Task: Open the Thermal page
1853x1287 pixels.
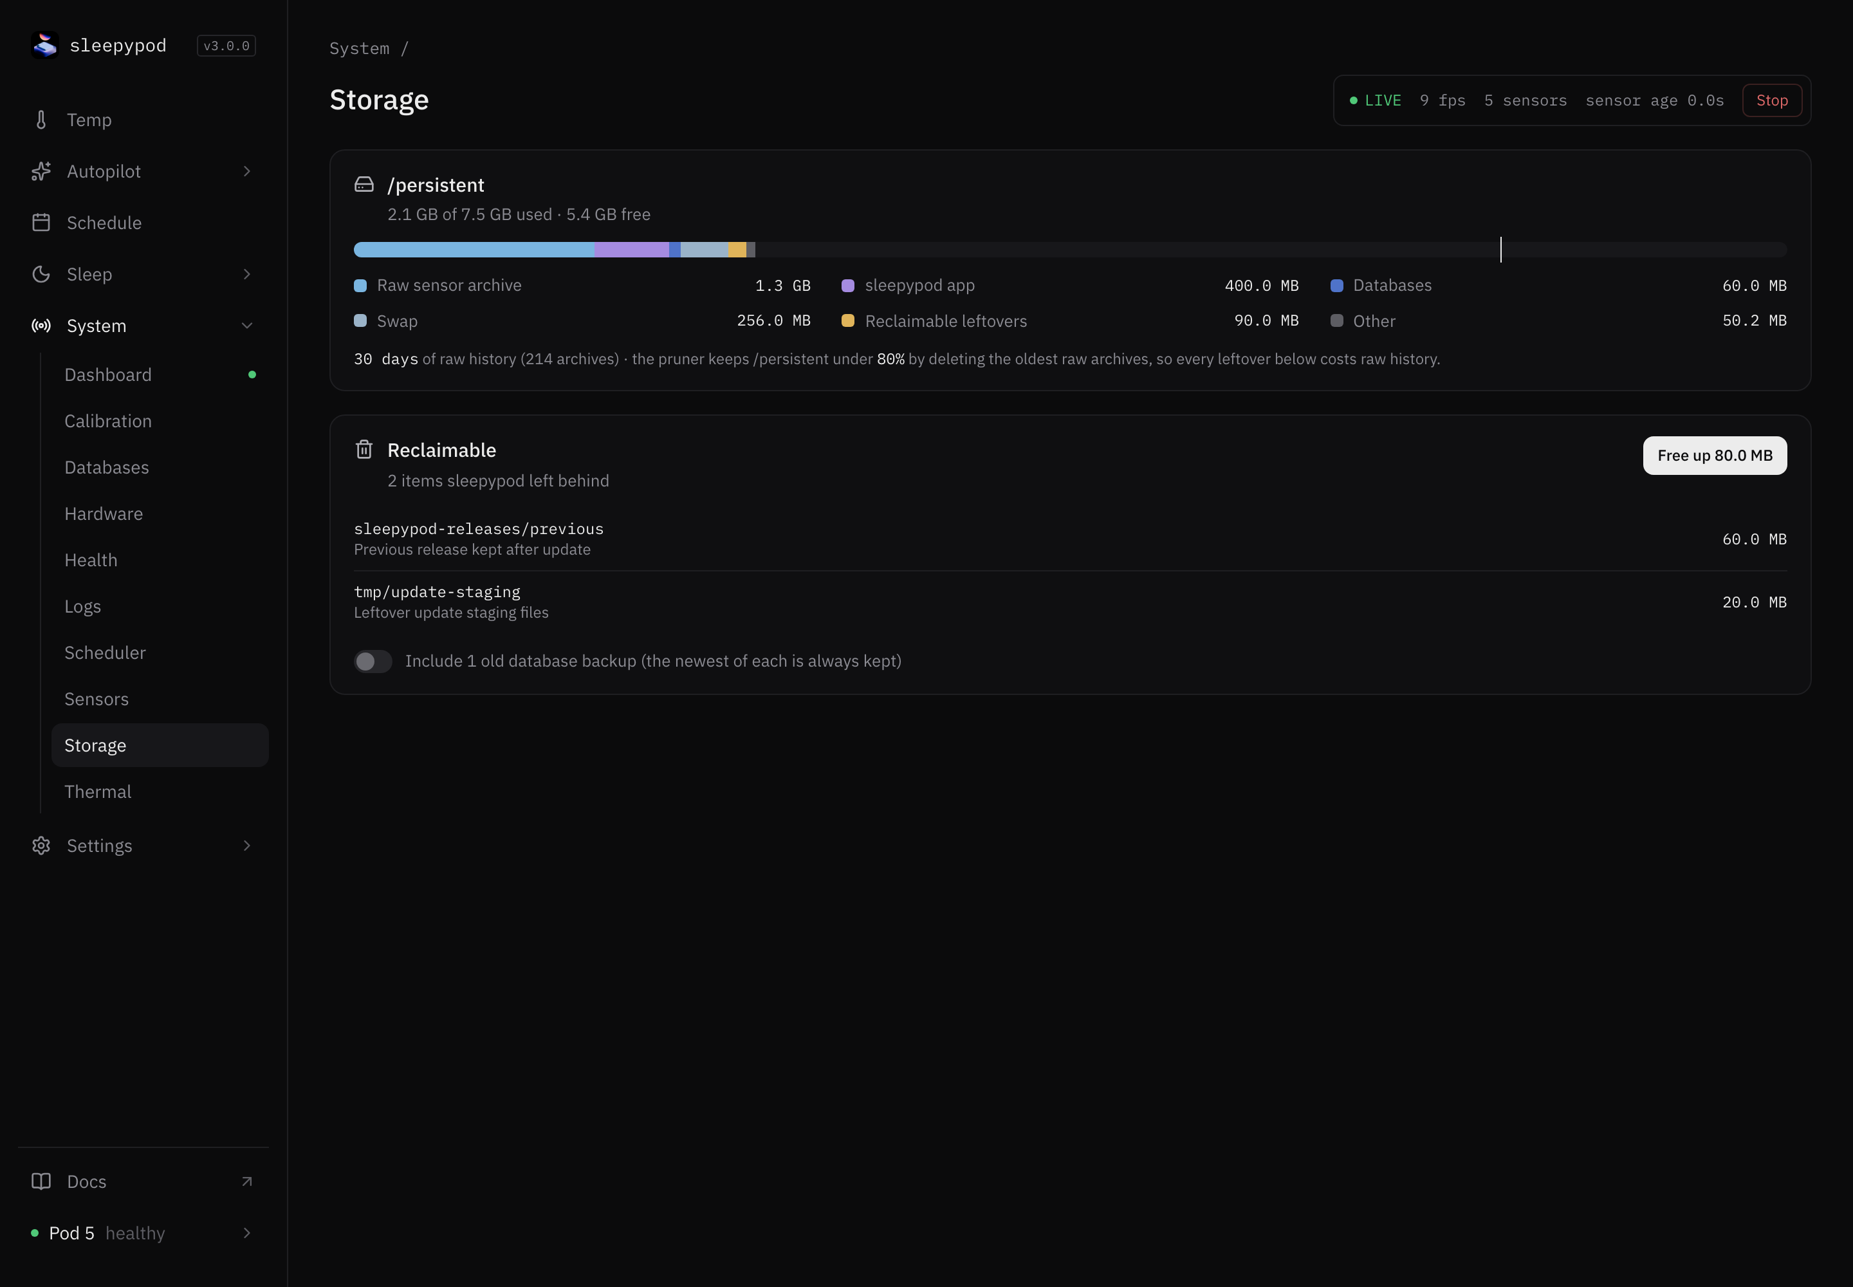Action: pos(160,792)
